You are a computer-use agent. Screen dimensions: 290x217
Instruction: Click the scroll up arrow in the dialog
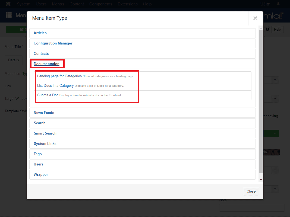pos(261,28)
